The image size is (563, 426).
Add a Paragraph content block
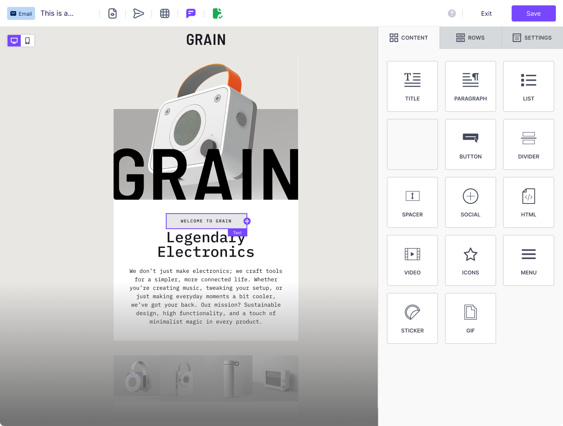[x=470, y=86]
